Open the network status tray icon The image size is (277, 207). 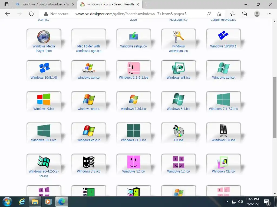234,202
